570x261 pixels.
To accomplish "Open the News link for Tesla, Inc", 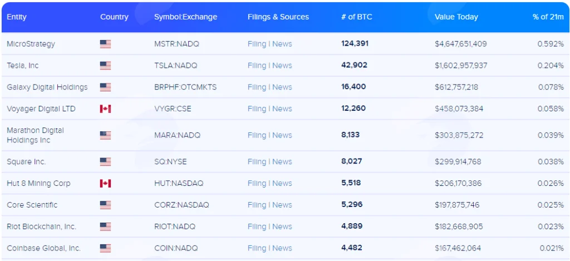I will coord(282,66).
